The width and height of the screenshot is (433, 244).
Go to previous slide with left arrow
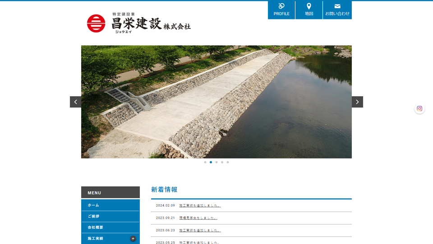click(75, 102)
